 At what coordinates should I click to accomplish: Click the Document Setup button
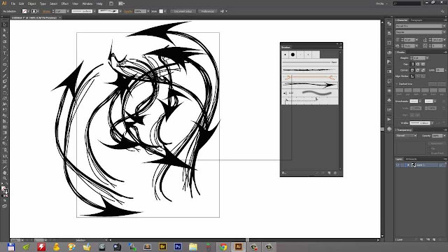pyautogui.click(x=183, y=11)
